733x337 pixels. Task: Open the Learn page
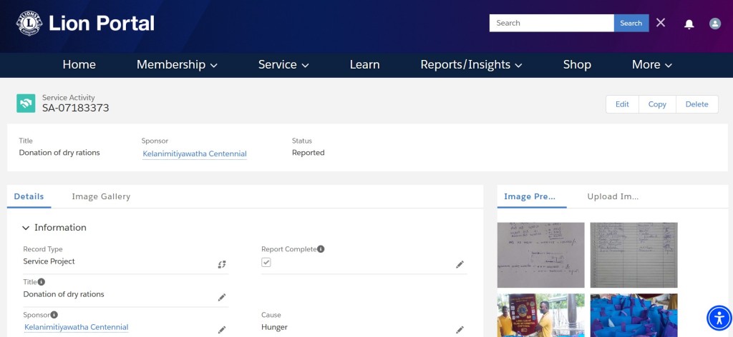364,65
